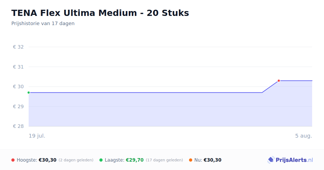The width and height of the screenshot is (324, 170).
Task: Click the green dot beside Laagste
Action: pyautogui.click(x=101, y=160)
